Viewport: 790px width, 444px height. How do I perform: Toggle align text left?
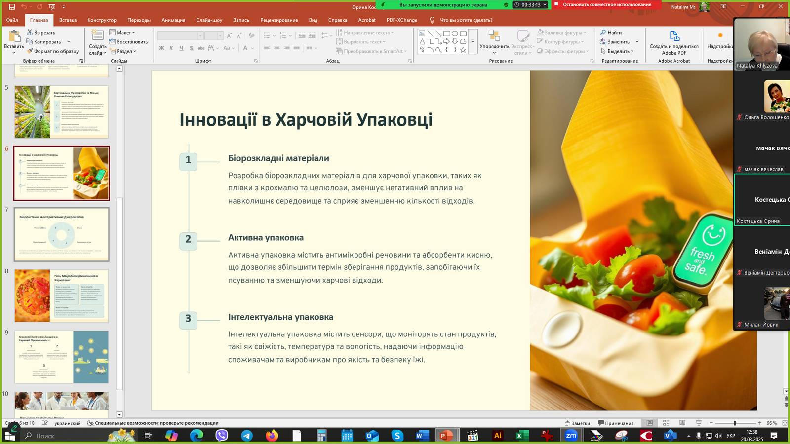coord(267,48)
